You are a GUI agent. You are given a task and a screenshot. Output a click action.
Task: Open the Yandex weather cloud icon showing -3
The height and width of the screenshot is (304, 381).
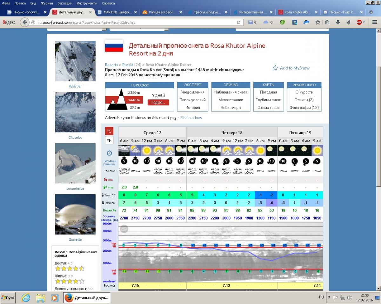coord(268,22)
